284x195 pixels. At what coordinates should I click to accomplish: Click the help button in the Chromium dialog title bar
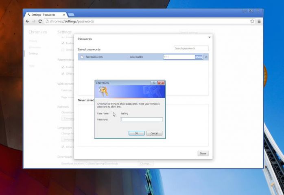tap(154, 82)
